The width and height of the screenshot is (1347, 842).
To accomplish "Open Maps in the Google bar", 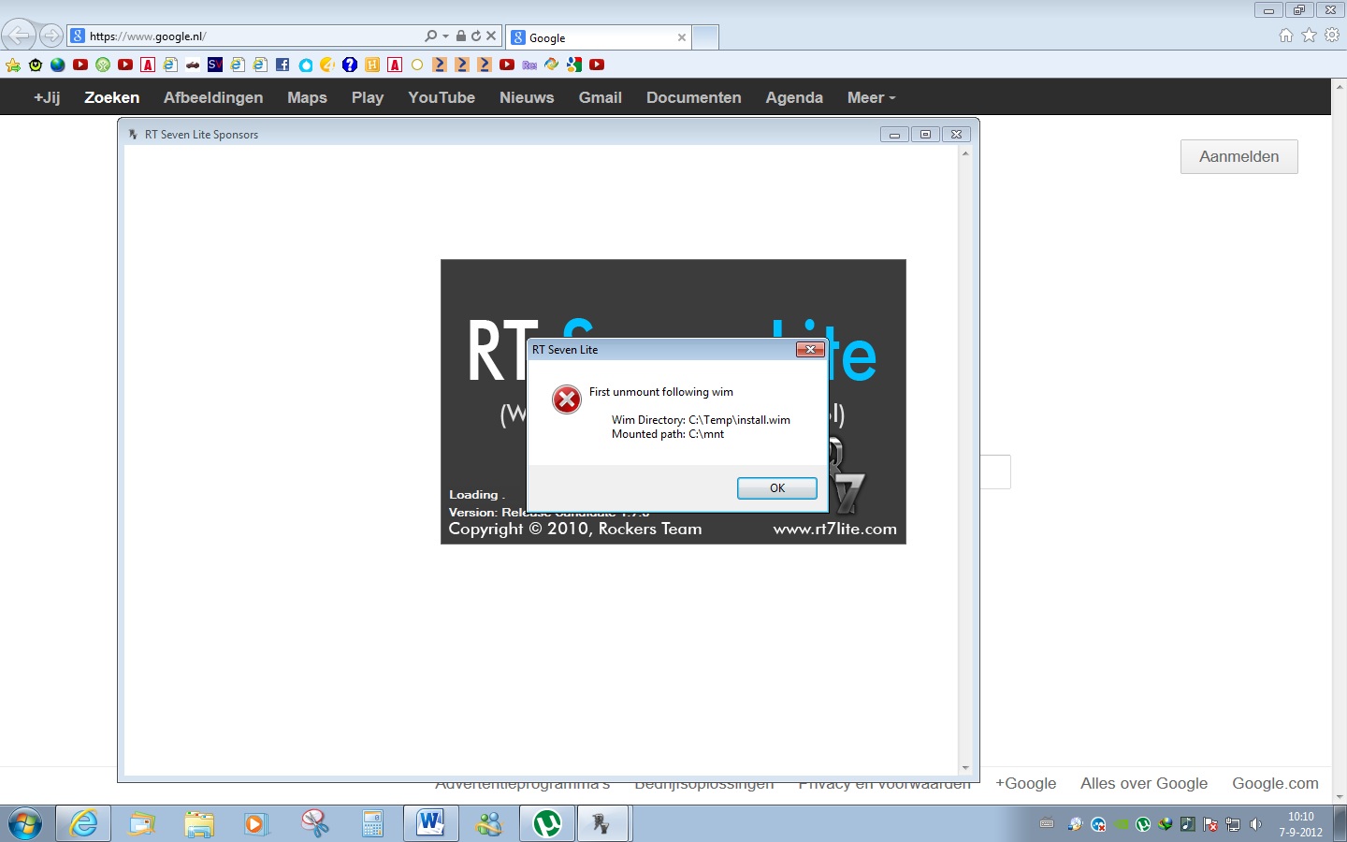I will (x=307, y=97).
